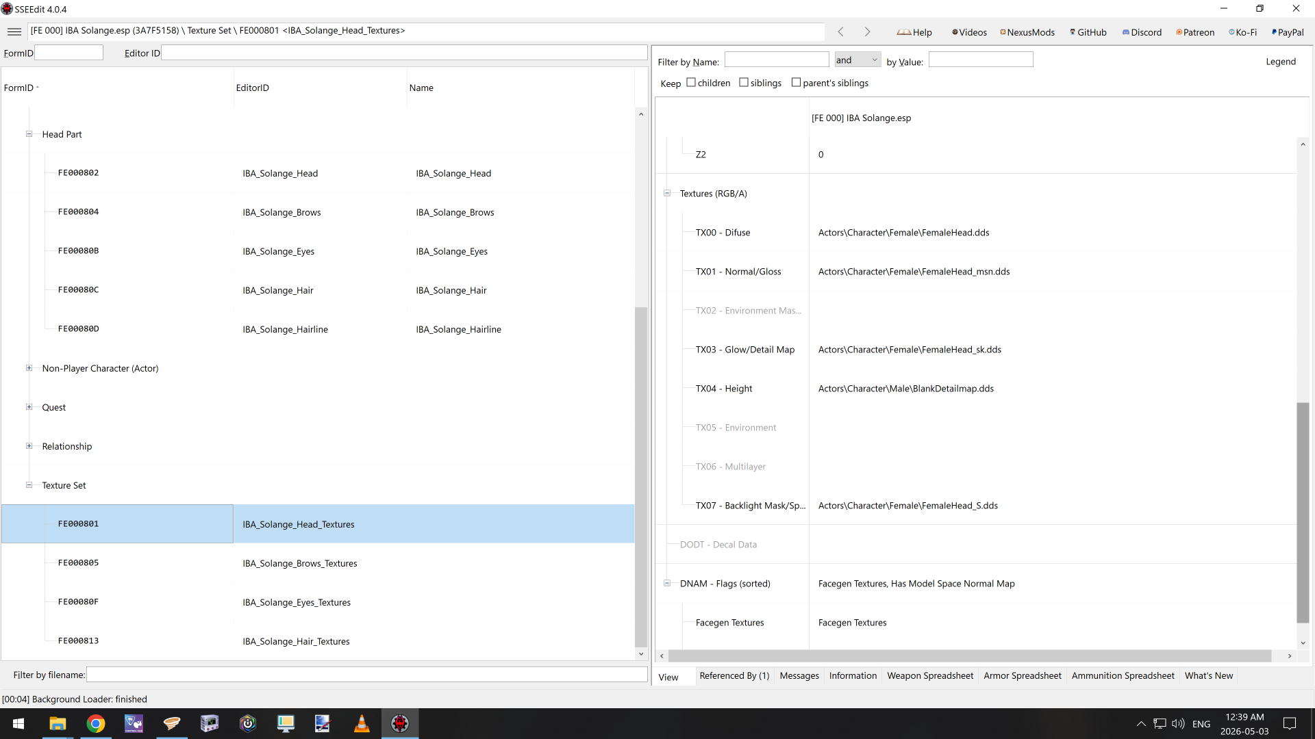The width and height of the screenshot is (1315, 739).
Task: Collapse the Texture Set group
Action: pyautogui.click(x=29, y=485)
